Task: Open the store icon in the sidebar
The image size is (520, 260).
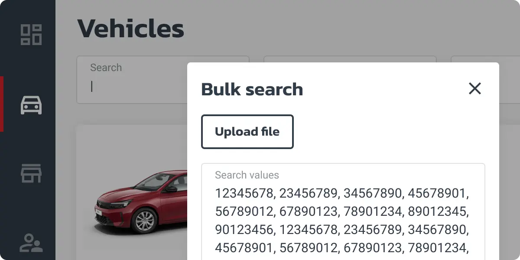Action: 31,173
